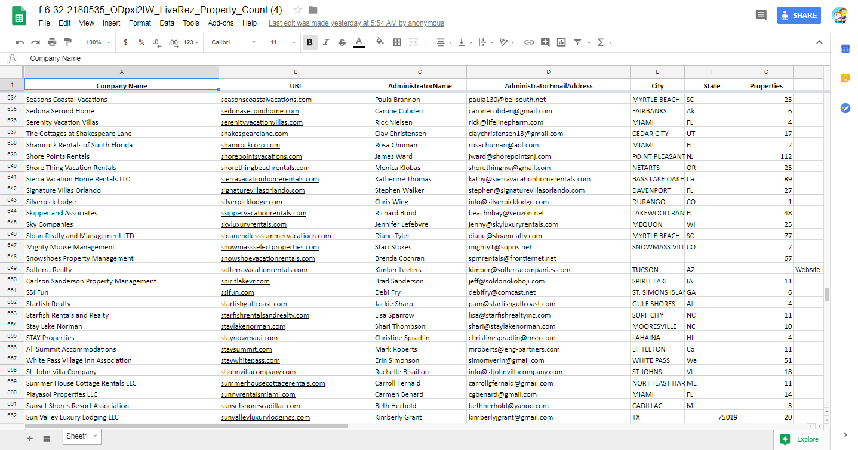This screenshot has width=858, height=450.
Task: Click the SHARE button
Action: tap(799, 16)
